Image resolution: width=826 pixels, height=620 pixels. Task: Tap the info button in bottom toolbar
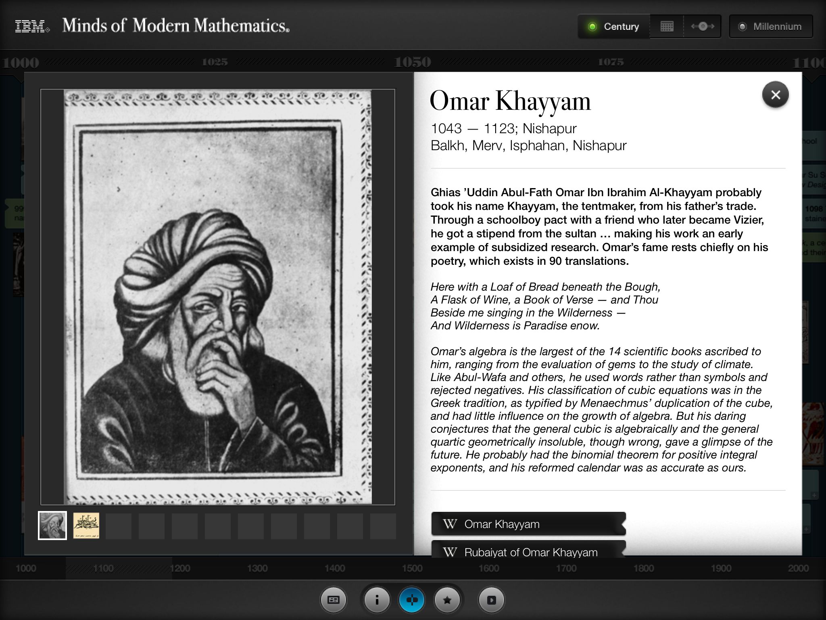[x=377, y=600]
